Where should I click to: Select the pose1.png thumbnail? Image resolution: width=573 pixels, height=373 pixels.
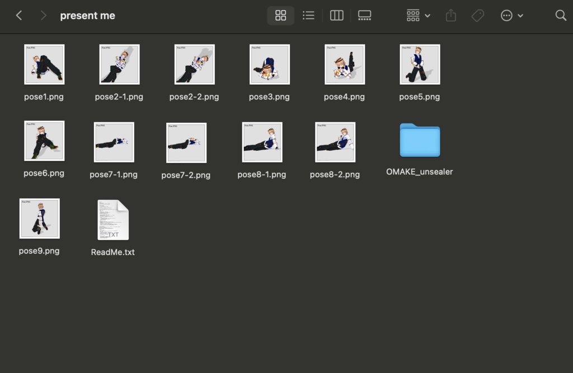pyautogui.click(x=44, y=65)
